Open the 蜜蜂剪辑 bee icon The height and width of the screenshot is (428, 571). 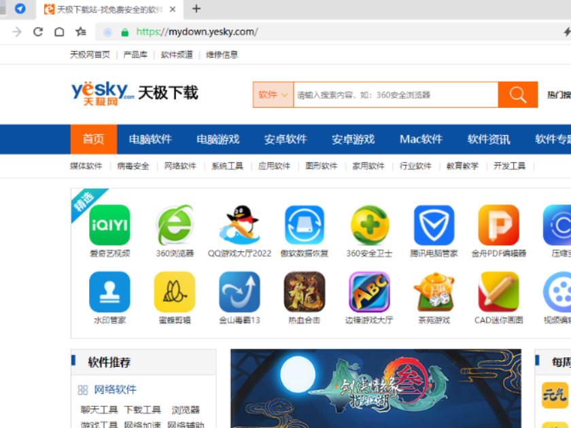click(x=175, y=292)
